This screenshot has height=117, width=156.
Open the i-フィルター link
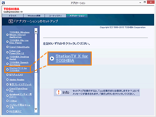coord(13,101)
